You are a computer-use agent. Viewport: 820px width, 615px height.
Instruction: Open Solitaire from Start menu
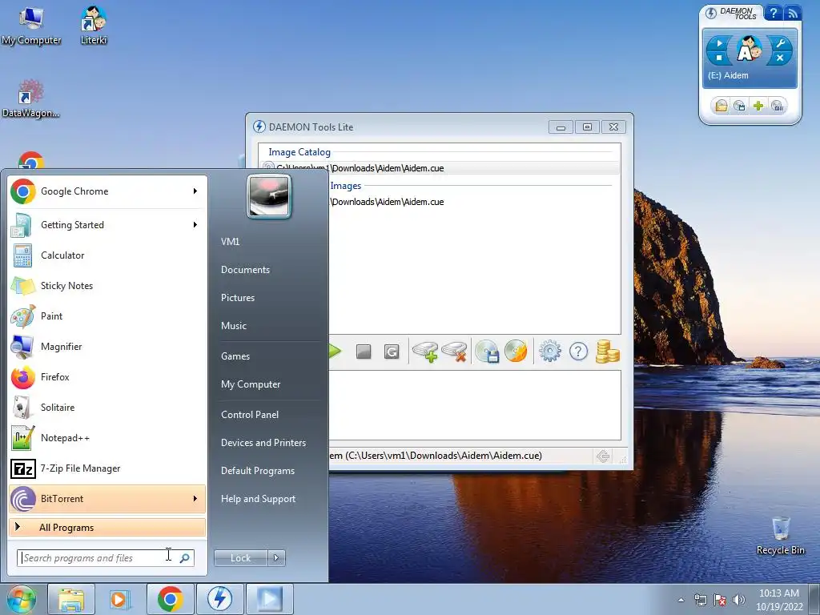[x=107, y=408]
